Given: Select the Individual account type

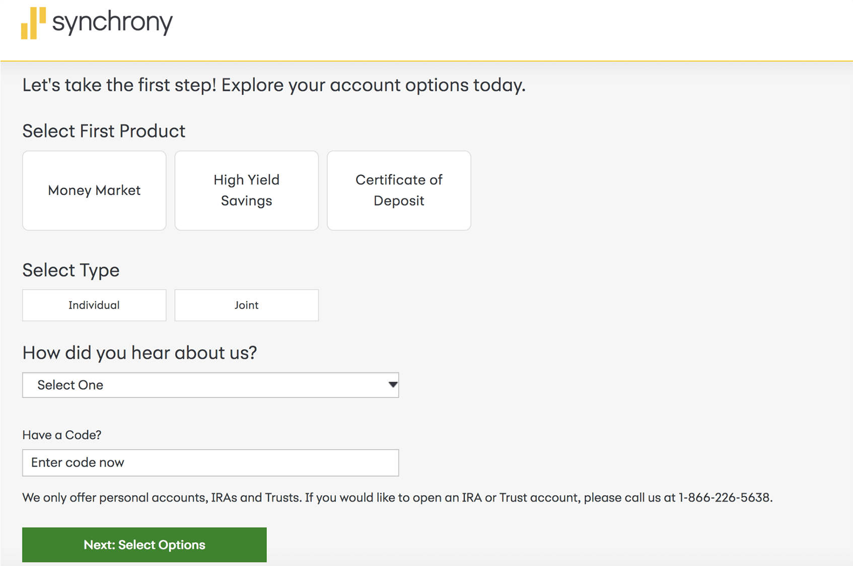Looking at the screenshot, I should [x=94, y=305].
